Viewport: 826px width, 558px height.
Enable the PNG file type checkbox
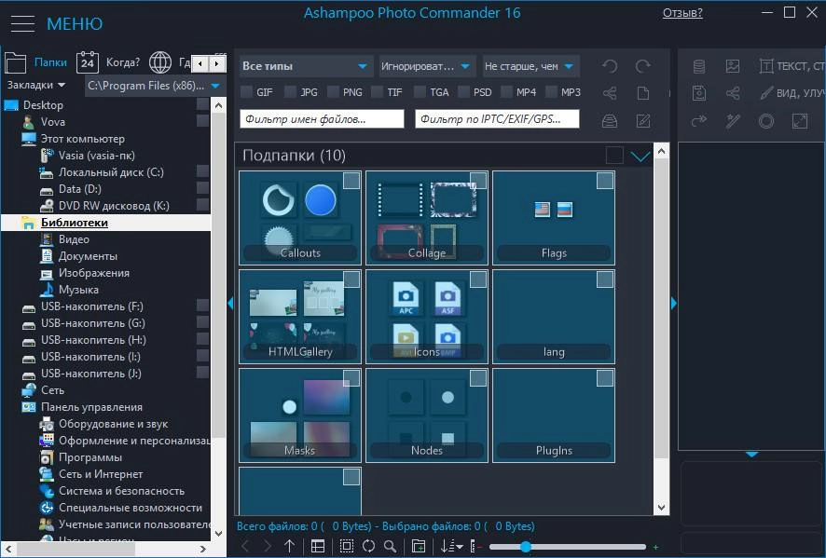pyautogui.click(x=333, y=92)
